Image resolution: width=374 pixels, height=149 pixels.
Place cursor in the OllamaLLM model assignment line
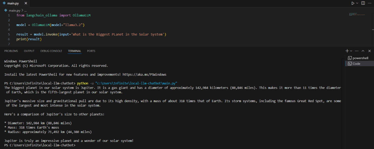[x=50, y=25]
